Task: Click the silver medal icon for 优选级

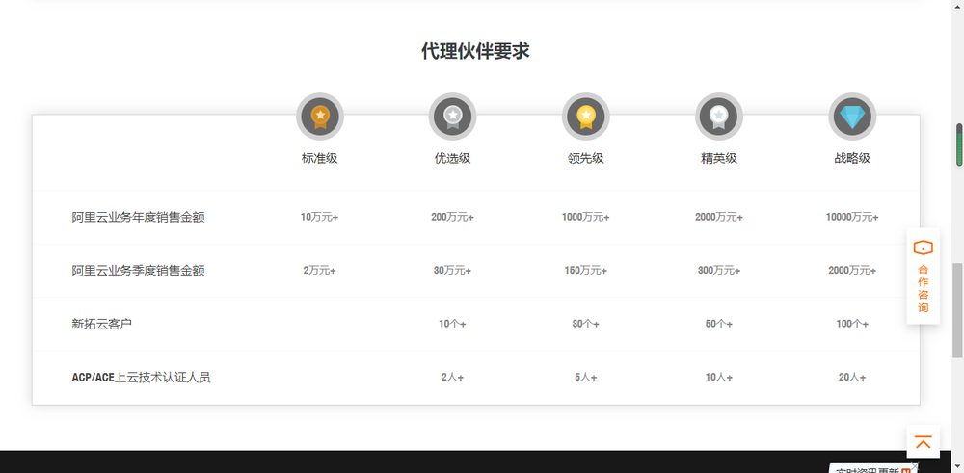Action: click(452, 117)
